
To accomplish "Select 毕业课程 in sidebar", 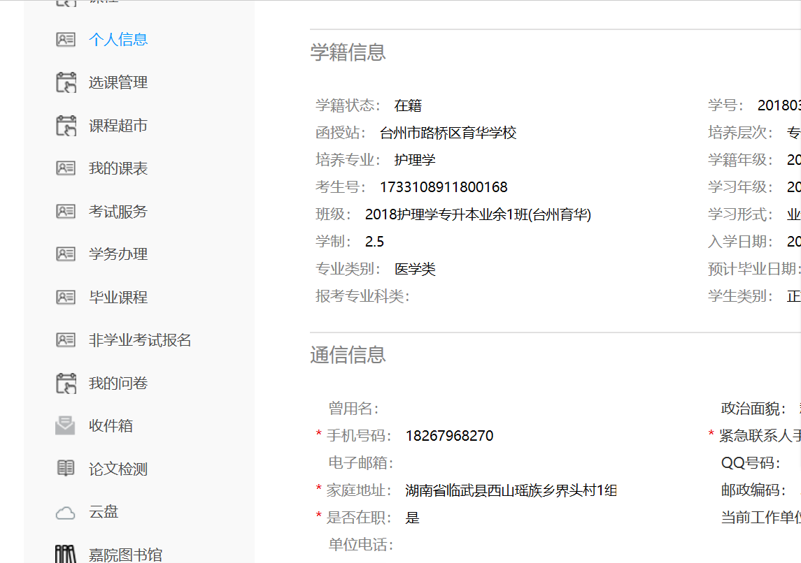I will coord(118,298).
